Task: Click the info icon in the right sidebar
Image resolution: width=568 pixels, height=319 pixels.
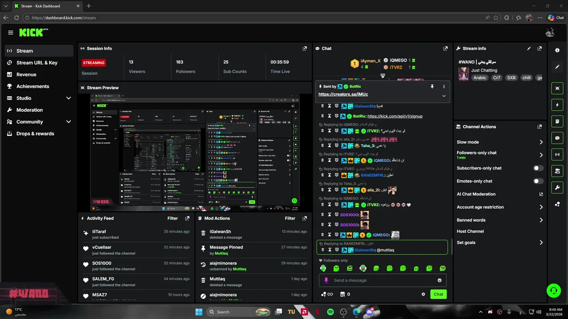Action: coord(557,50)
